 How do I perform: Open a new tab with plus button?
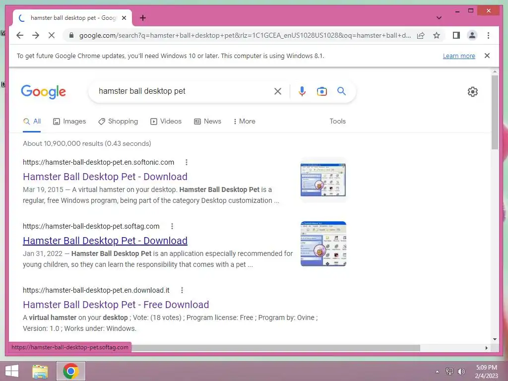[143, 18]
